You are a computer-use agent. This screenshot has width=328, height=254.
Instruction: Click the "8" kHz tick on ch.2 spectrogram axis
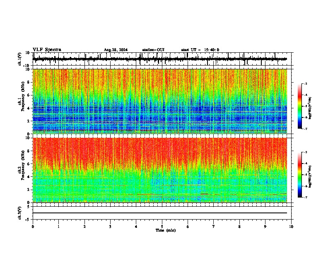pyautogui.click(x=29, y=151)
